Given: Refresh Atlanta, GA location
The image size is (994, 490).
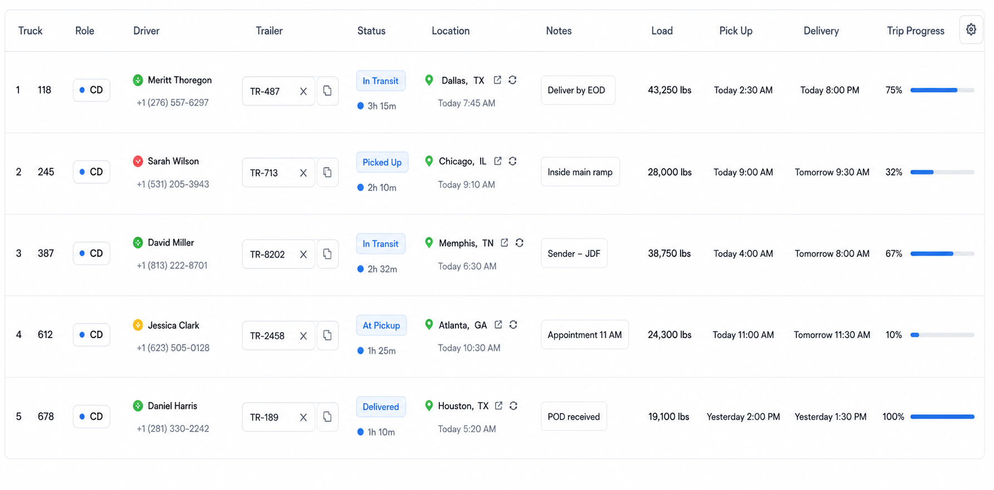Looking at the screenshot, I should click(513, 324).
